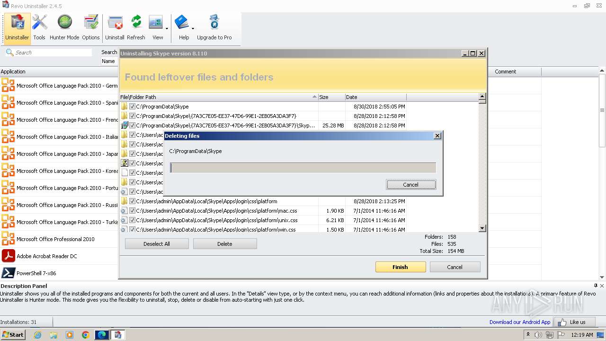Click the Comment column header
606x341 pixels.
coord(514,72)
